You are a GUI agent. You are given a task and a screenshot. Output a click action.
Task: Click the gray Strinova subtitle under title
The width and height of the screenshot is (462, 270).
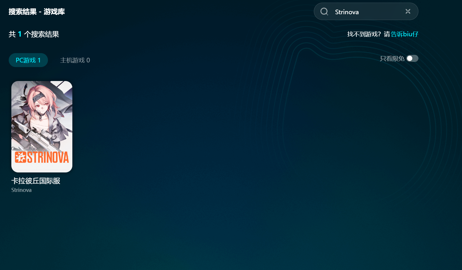(22, 190)
